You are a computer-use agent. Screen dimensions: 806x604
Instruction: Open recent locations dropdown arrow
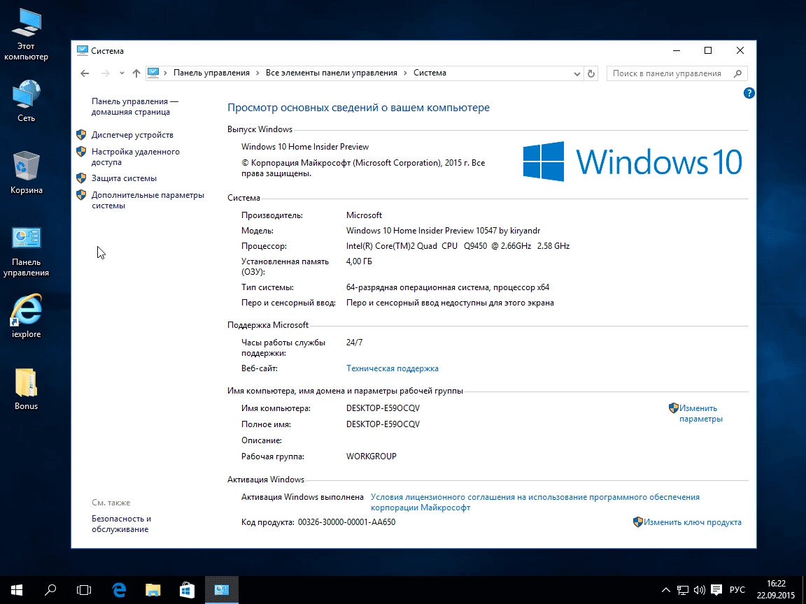pos(122,73)
